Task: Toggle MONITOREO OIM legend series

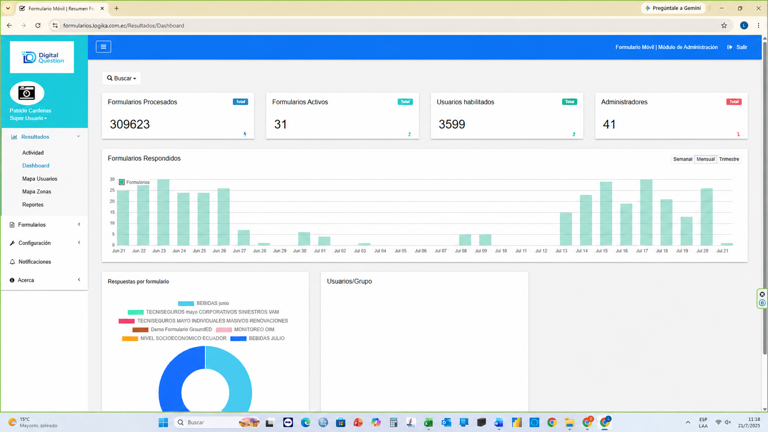Action: tap(245, 330)
